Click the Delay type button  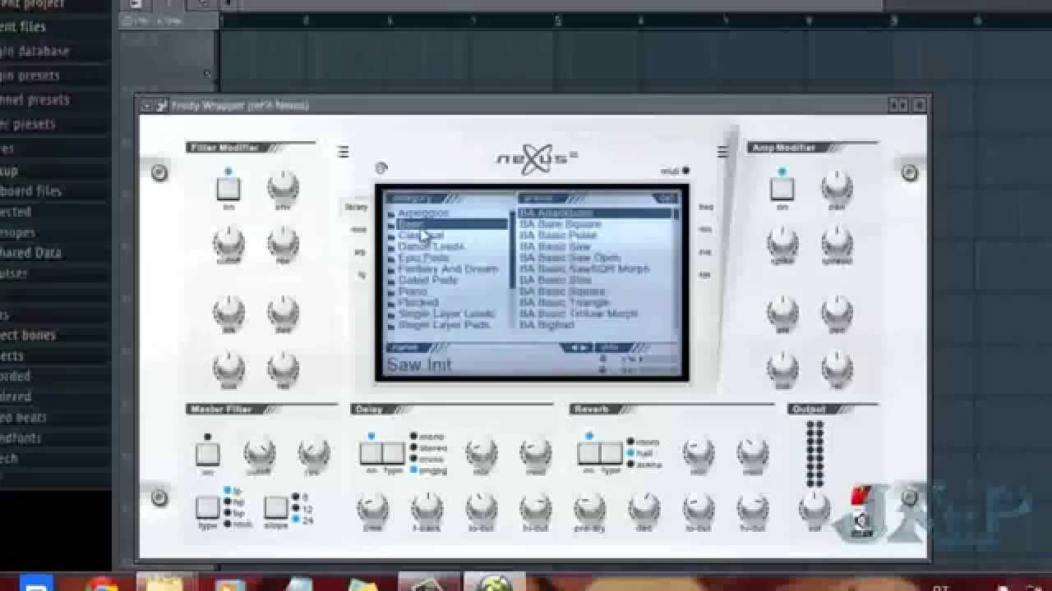[394, 453]
